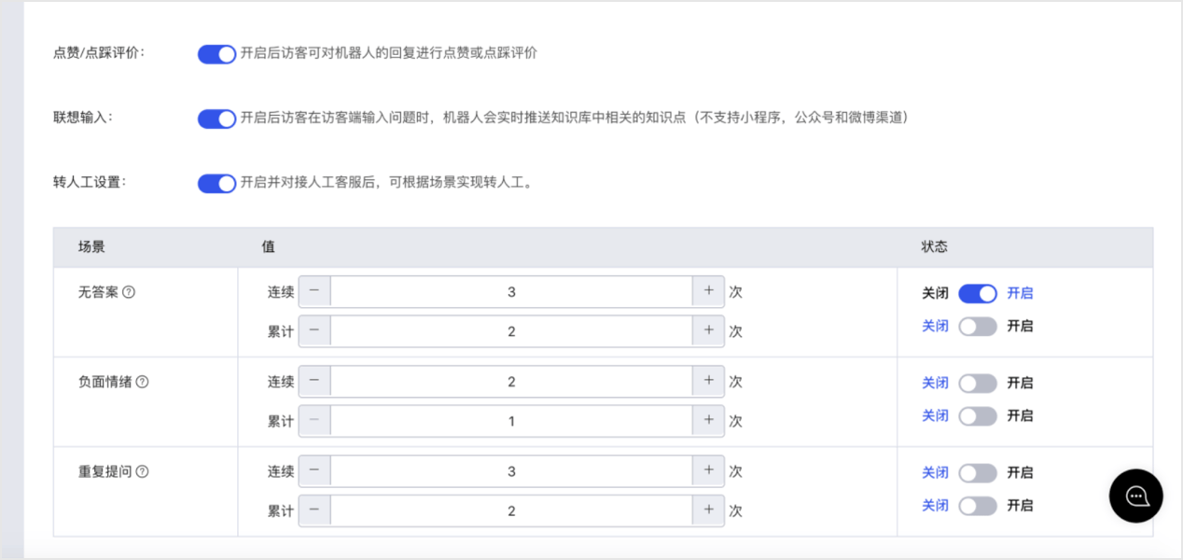
Task: Enable 重复提问 累计 status toggle
Action: 978,505
